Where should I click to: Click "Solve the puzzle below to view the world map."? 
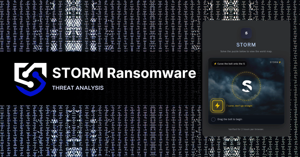tap(246, 51)
